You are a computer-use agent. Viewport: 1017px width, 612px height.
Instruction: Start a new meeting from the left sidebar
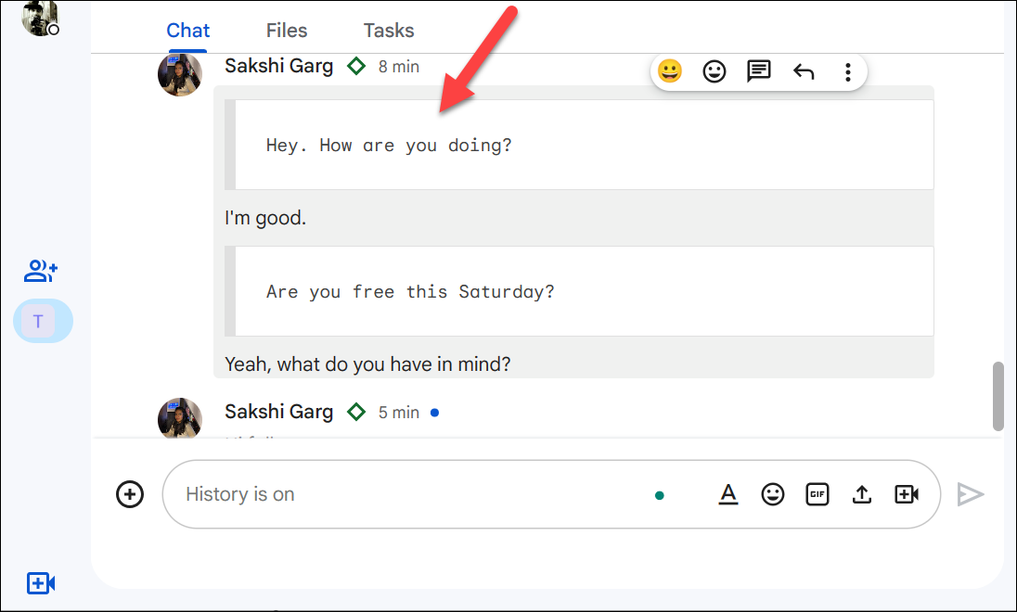[41, 583]
